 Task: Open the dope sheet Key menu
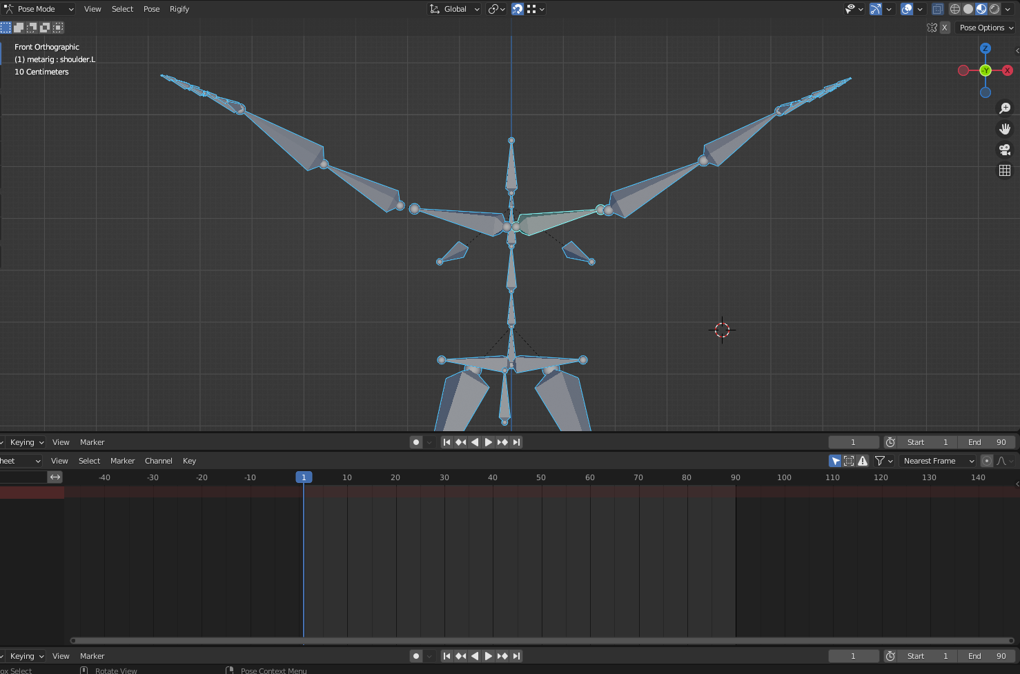[189, 461]
